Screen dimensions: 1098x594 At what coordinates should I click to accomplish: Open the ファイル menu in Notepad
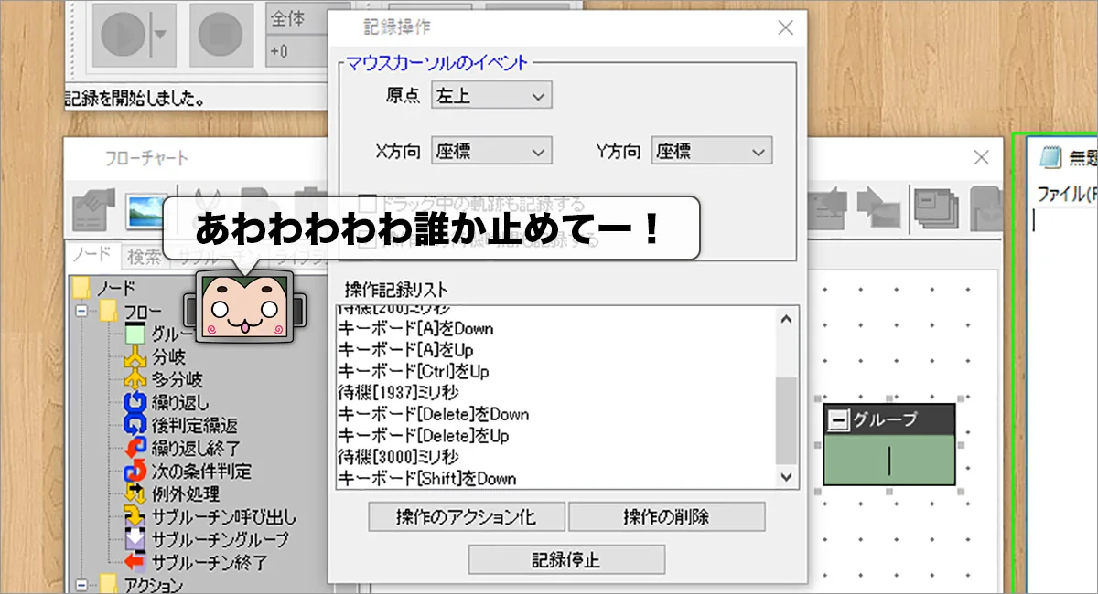tap(1067, 194)
